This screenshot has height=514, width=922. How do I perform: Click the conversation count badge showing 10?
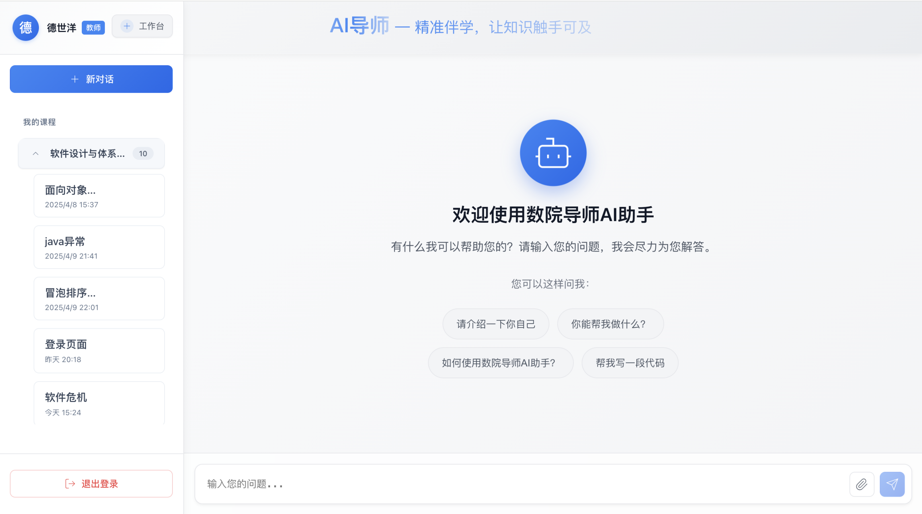[143, 153]
